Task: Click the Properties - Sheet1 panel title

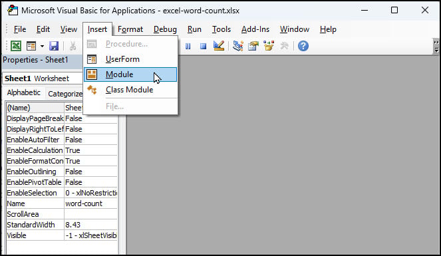Action: pyautogui.click(x=35, y=60)
